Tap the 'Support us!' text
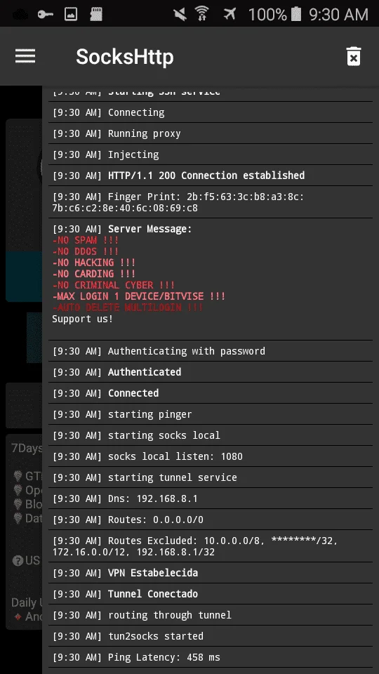This screenshot has width=379, height=674. [83, 319]
